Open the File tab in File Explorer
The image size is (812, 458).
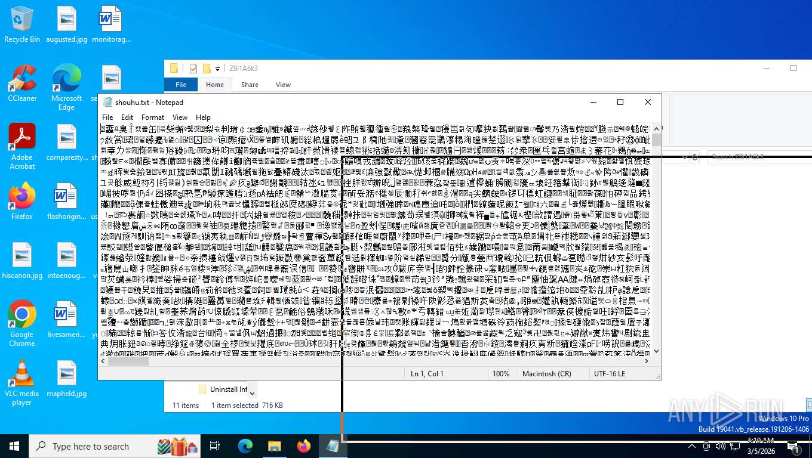click(181, 85)
